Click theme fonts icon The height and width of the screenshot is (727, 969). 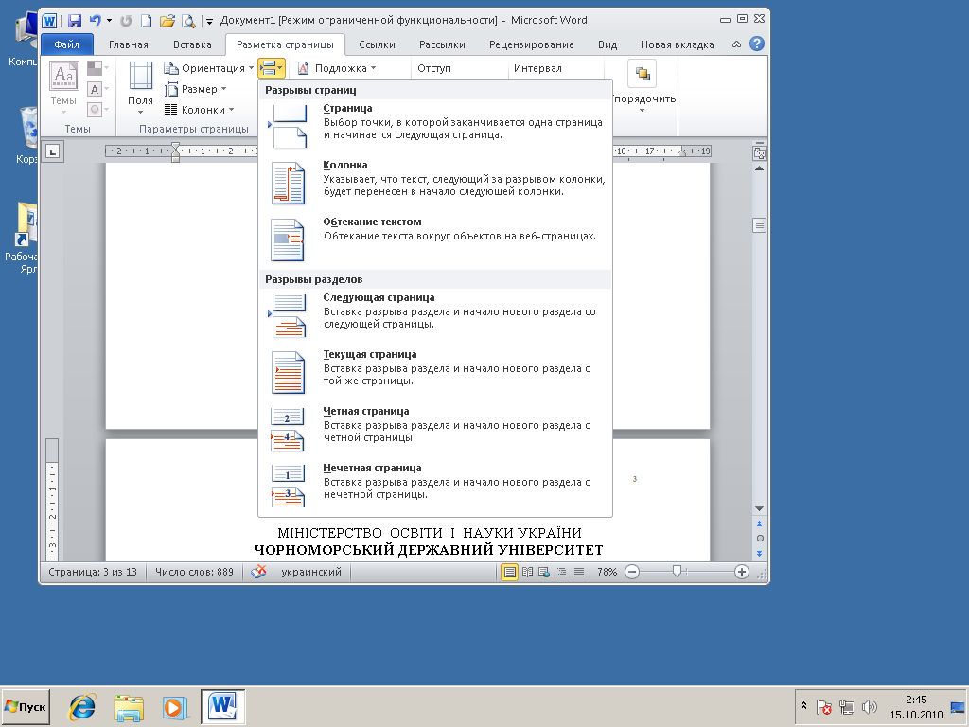tap(95, 89)
